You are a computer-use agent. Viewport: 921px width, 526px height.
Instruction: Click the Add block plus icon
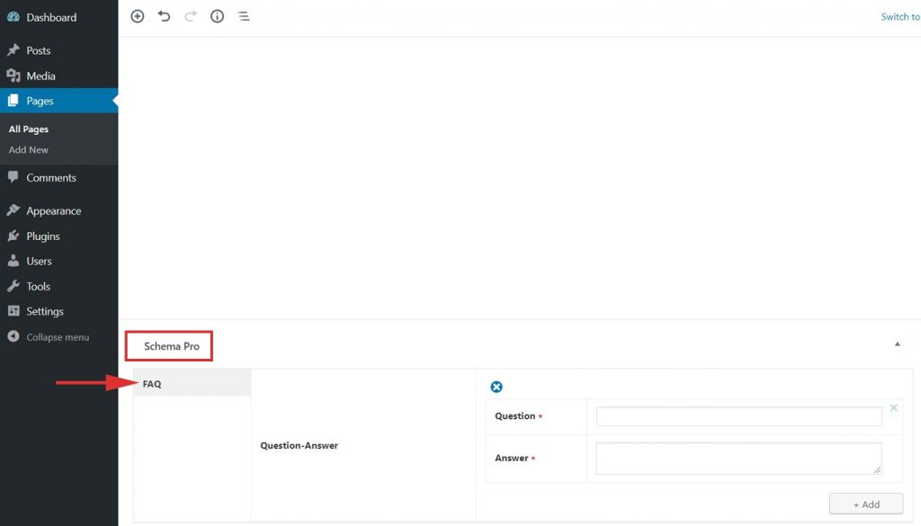click(x=138, y=16)
